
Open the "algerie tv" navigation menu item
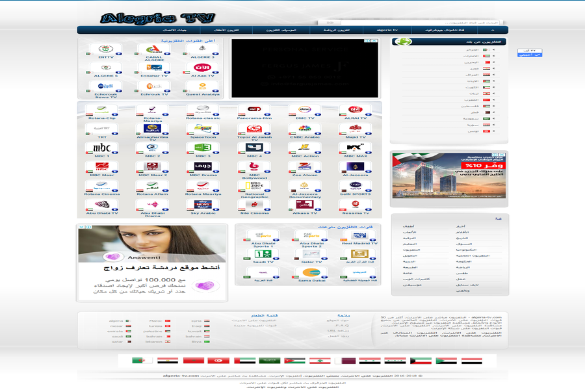(387, 31)
